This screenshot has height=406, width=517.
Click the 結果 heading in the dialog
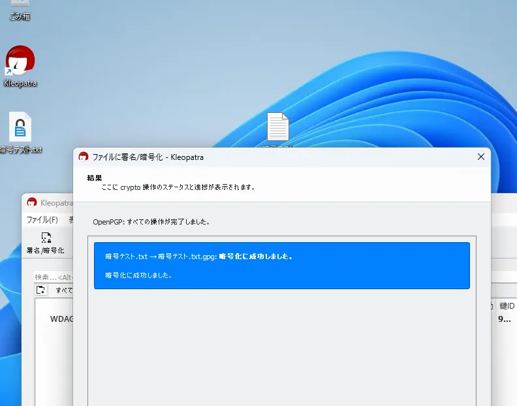pos(95,178)
